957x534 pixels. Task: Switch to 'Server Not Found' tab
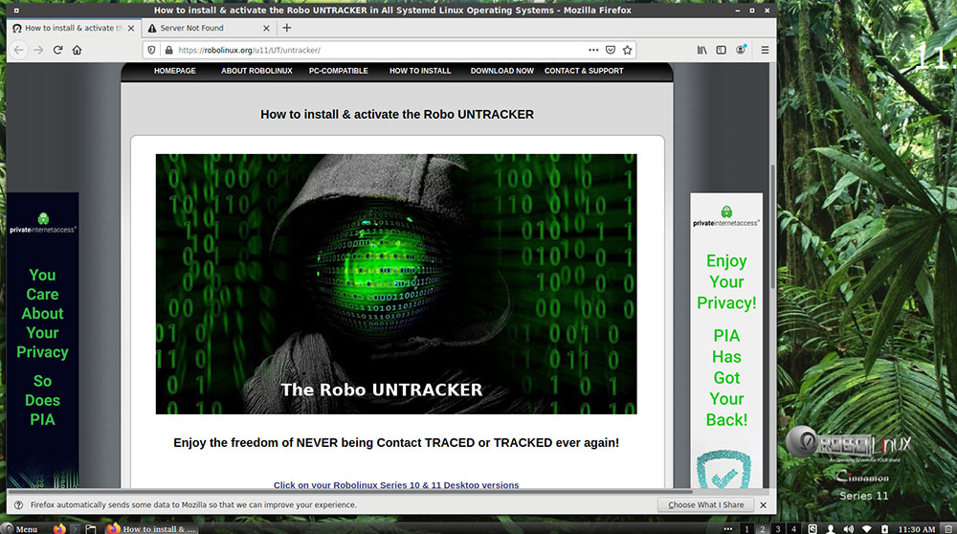pyautogui.click(x=208, y=28)
